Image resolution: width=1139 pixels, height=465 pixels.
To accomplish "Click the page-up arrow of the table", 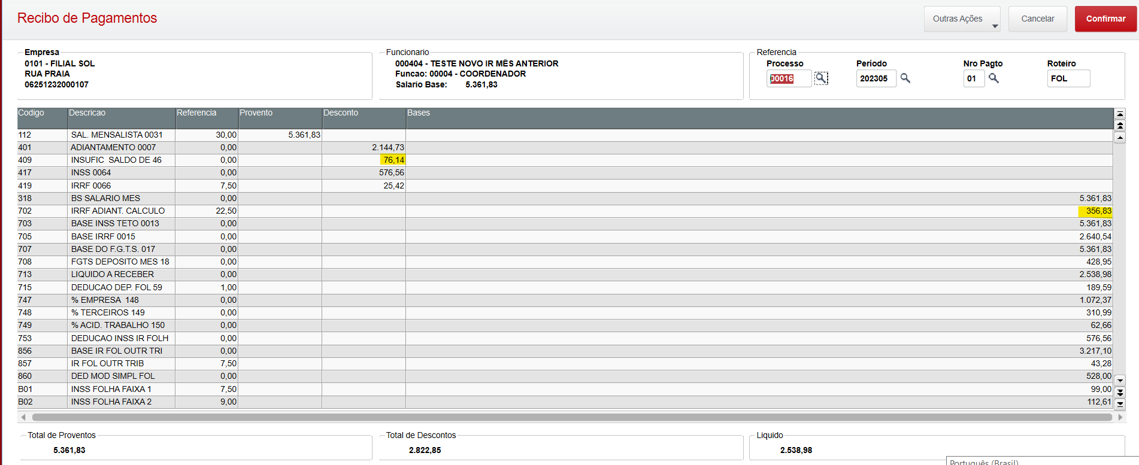I will coord(1120,126).
